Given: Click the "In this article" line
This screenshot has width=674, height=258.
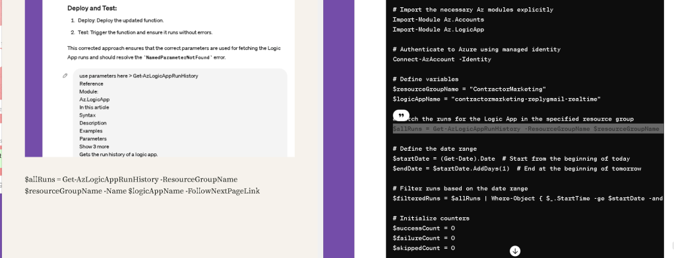Looking at the screenshot, I should pyautogui.click(x=94, y=107).
